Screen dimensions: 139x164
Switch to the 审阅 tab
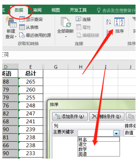tap(37, 10)
